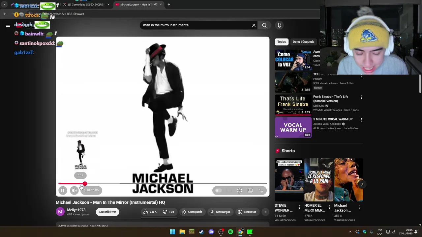Screen dimensions: 422x237
Task: Like the video with thumbs-up 7,5 K
Action: click(x=150, y=212)
